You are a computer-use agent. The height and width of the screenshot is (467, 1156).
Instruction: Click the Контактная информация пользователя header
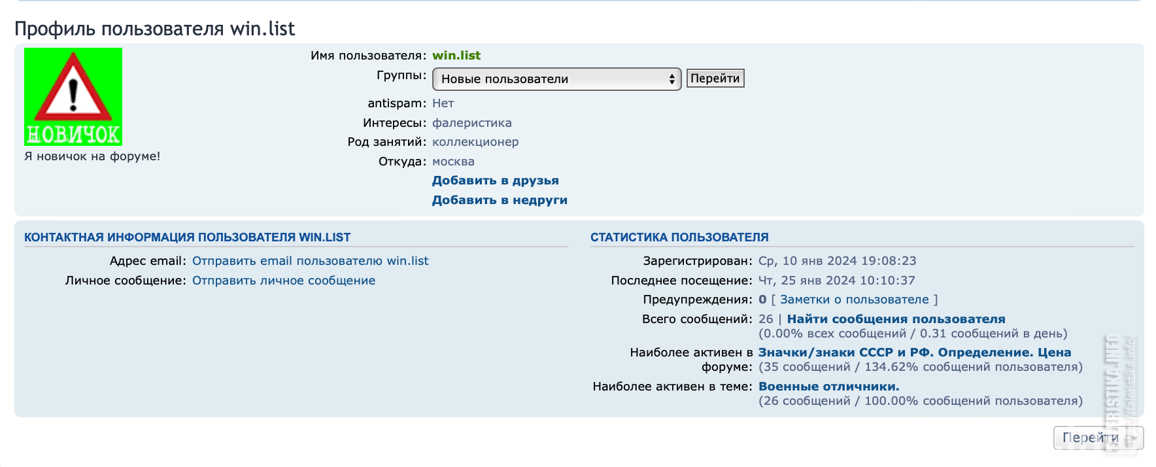188,237
